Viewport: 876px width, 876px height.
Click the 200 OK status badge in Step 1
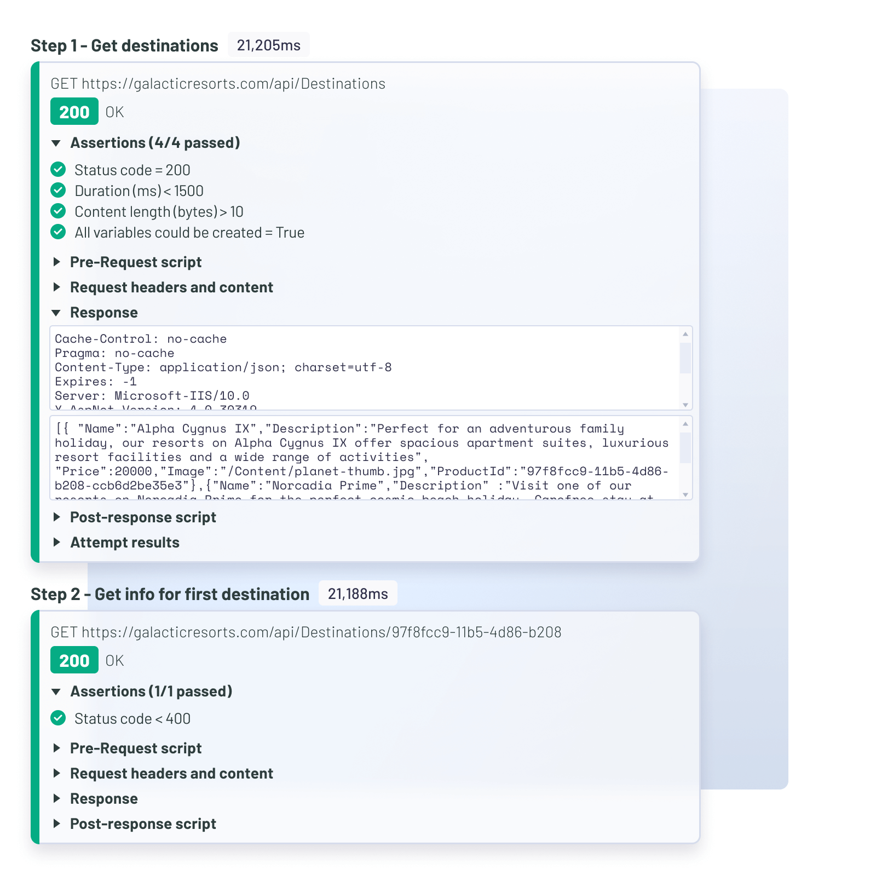(x=74, y=112)
